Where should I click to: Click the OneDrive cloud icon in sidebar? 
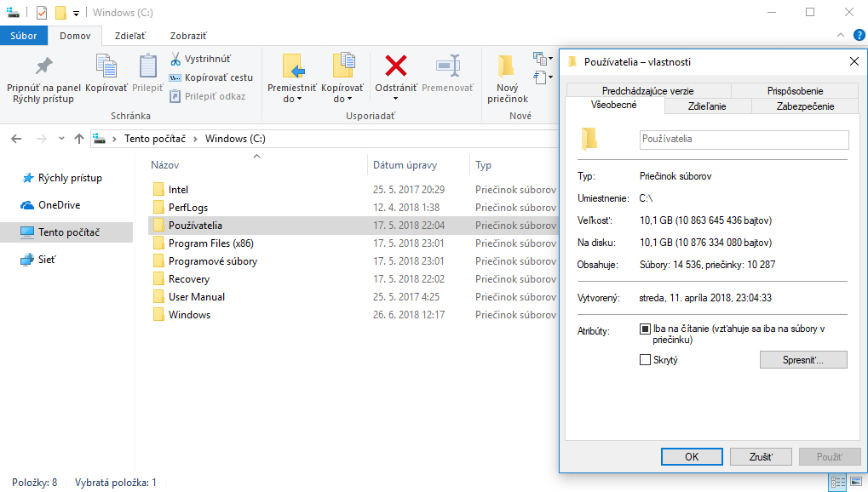[x=27, y=205]
